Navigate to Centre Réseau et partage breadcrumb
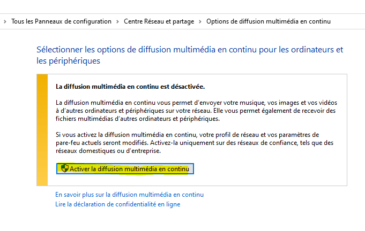Image resolution: width=365 pixels, height=231 pixels. 158,21
